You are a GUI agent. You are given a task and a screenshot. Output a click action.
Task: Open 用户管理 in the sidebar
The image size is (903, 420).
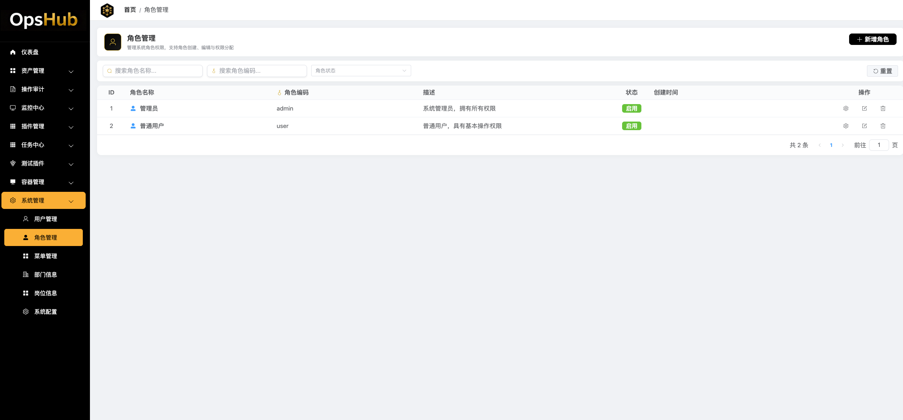coord(45,219)
